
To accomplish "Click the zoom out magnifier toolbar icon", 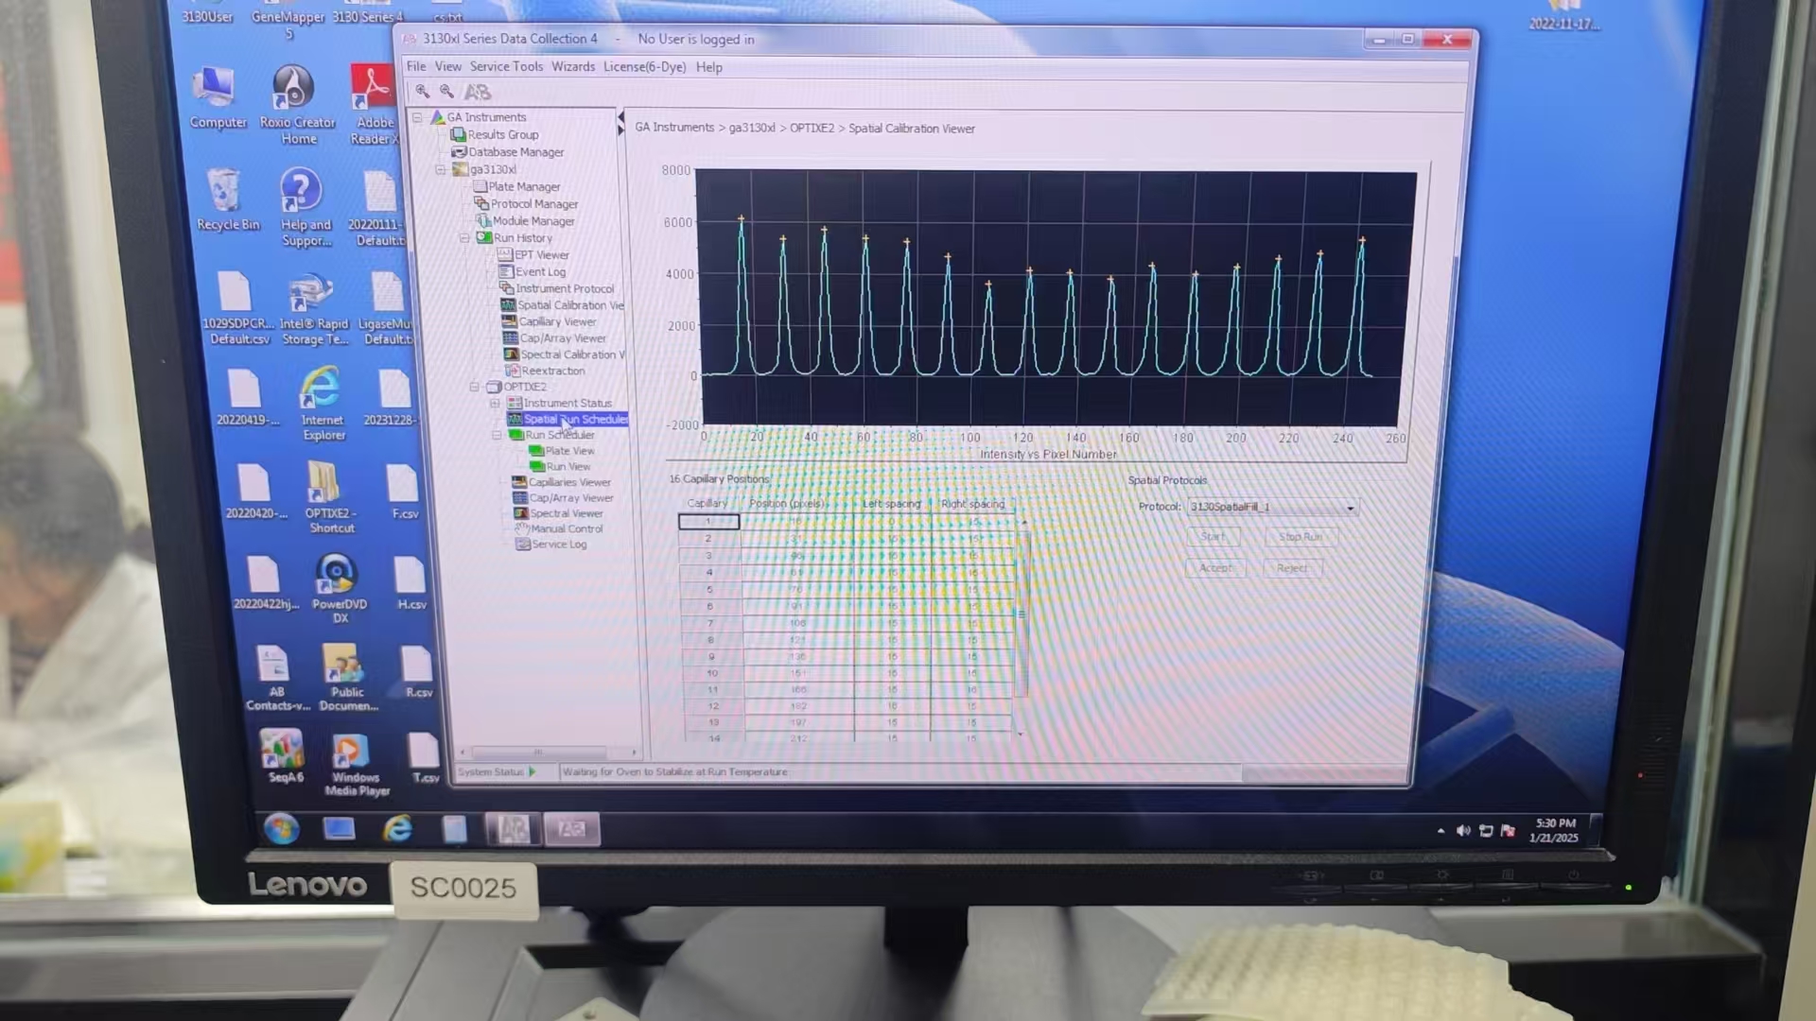I will [446, 92].
